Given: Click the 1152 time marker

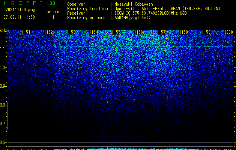Looking at the screenshot, I should [48, 32].
